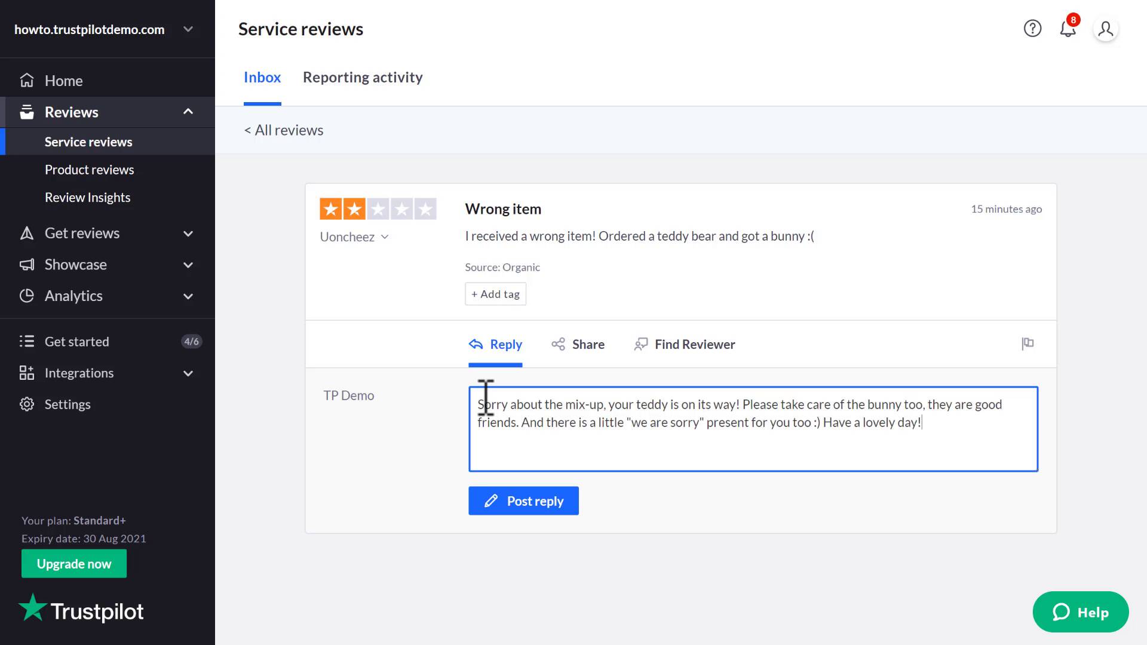Select the Reply tab
Viewport: 1147px width, 645px height.
pyautogui.click(x=495, y=345)
